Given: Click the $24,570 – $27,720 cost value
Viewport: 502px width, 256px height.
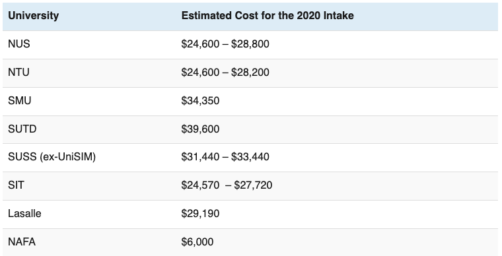Looking at the screenshot, I should tap(227, 185).
